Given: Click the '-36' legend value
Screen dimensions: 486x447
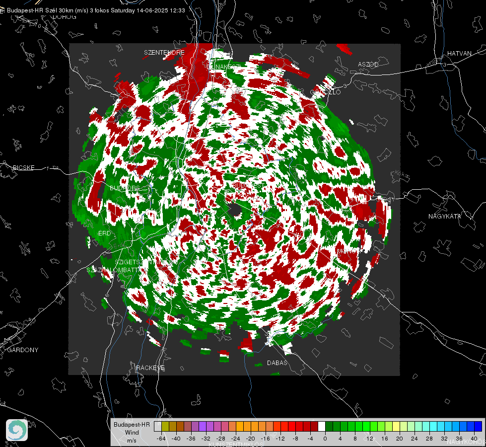Looking at the screenshot, I should coord(191,439).
